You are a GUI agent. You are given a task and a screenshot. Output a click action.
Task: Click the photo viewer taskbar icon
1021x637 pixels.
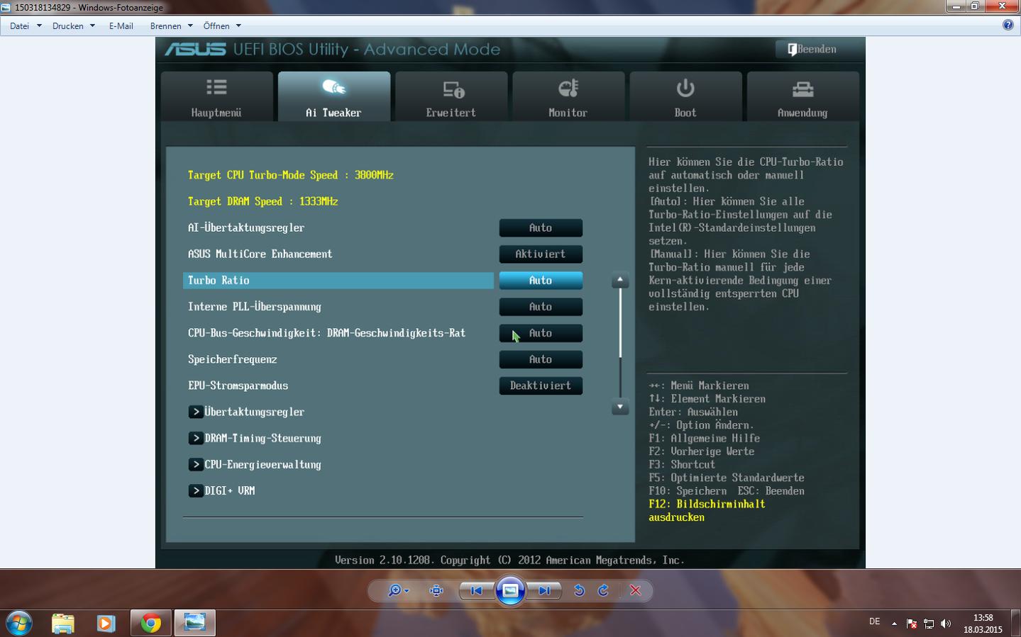[x=194, y=623]
